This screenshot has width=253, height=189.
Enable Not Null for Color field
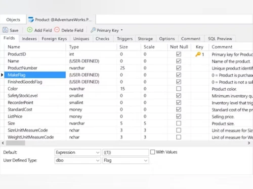coord(179,89)
